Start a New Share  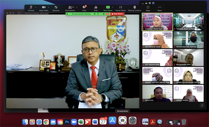tap(108, 7)
